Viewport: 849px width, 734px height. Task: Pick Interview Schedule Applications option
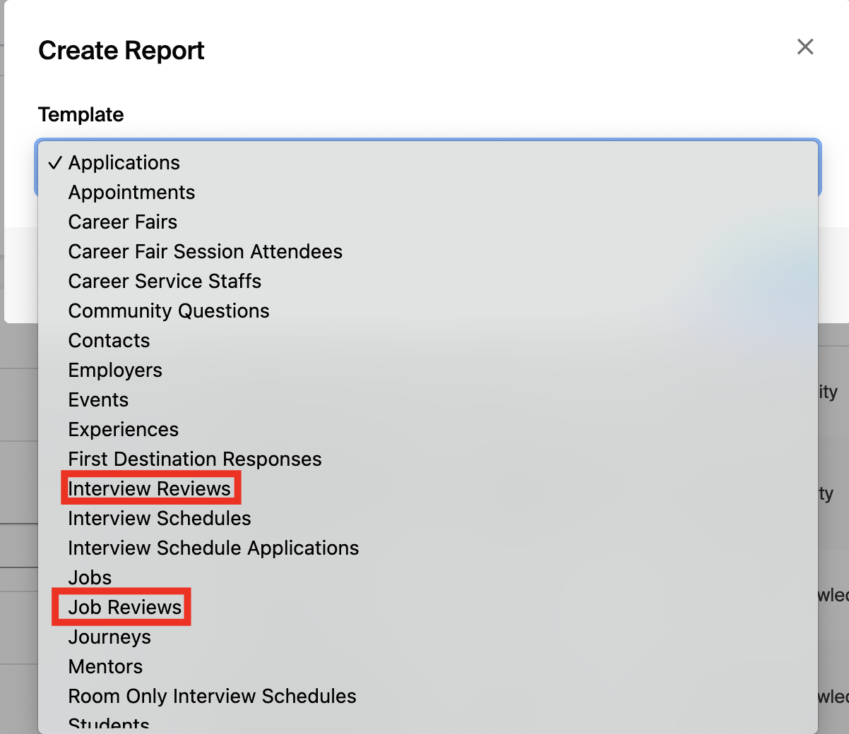point(428,548)
